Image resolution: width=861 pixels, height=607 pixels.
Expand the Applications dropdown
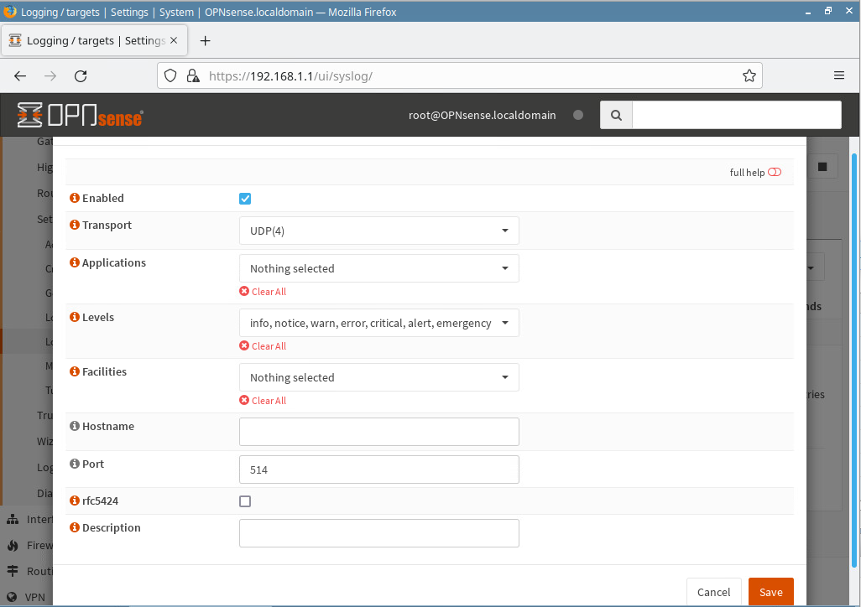[378, 268]
